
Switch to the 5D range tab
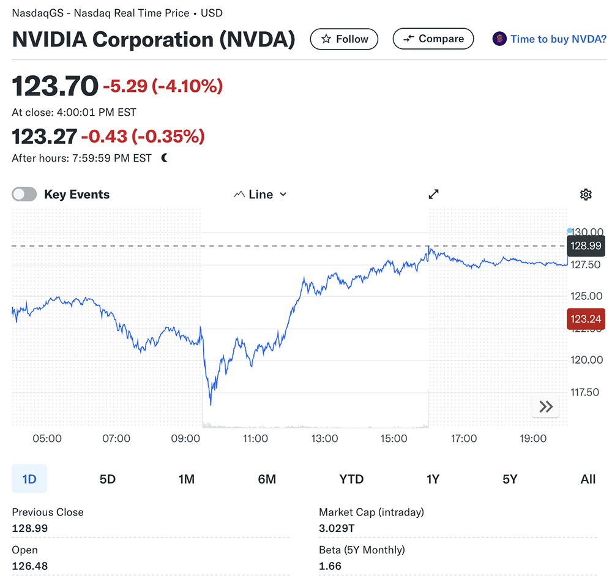(x=108, y=479)
